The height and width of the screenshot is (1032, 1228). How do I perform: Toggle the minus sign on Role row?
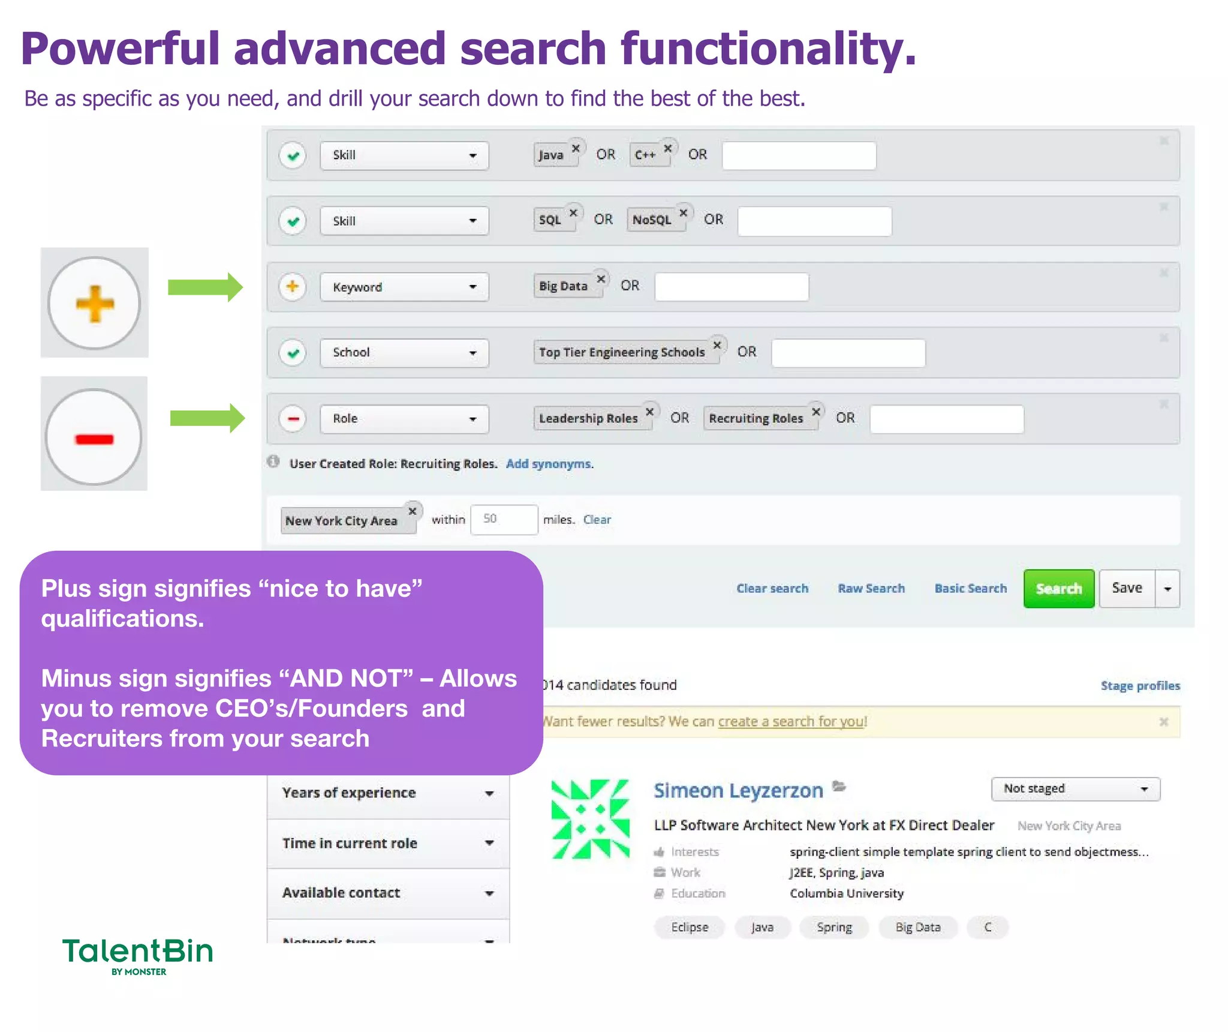tap(293, 419)
